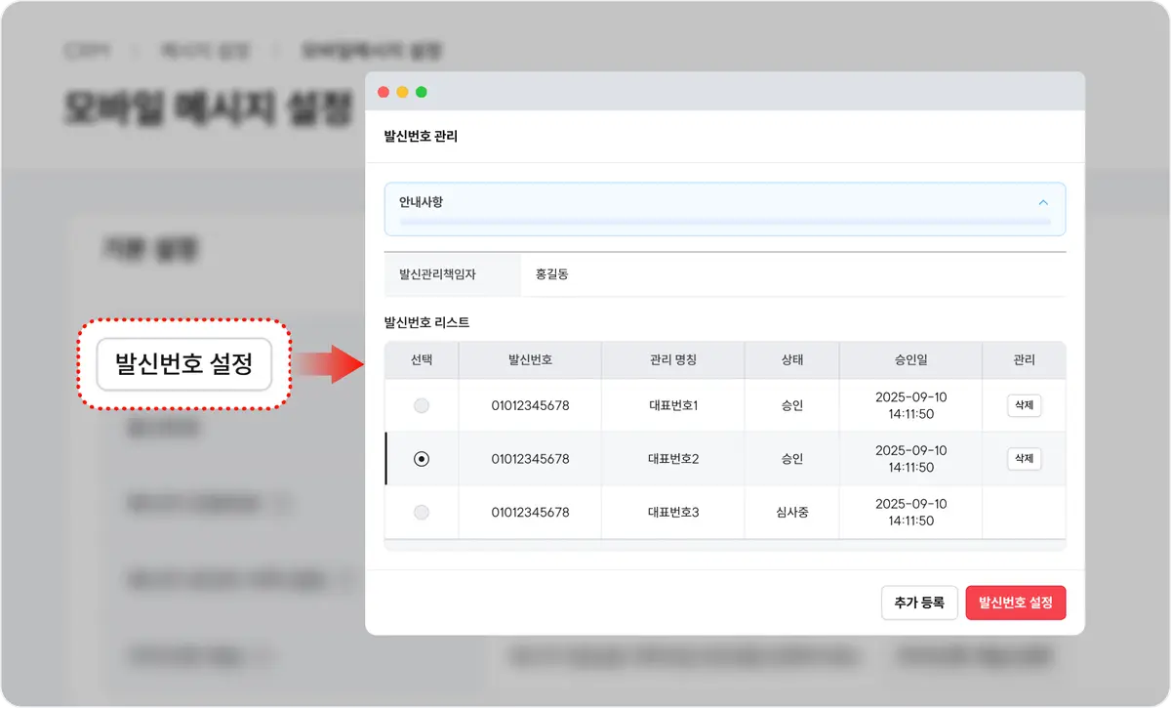Expand the 안내사항 panel chevron

pyautogui.click(x=1043, y=203)
